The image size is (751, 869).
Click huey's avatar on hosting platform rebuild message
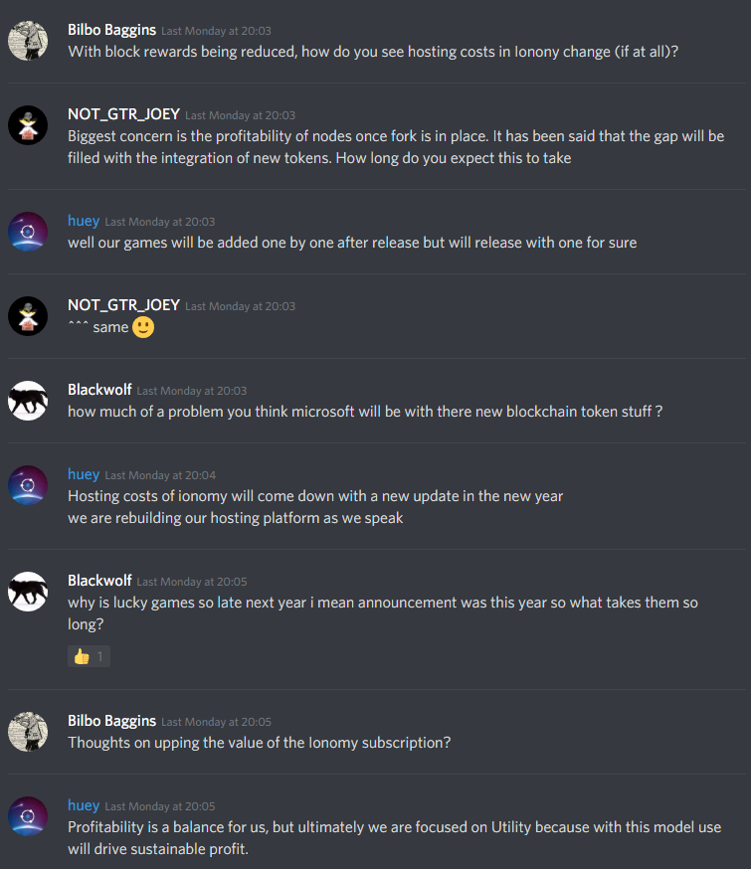(x=28, y=485)
